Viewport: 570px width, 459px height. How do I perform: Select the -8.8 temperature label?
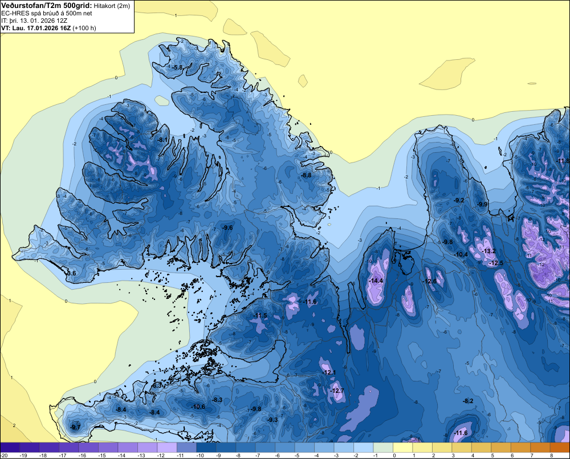[307, 175]
